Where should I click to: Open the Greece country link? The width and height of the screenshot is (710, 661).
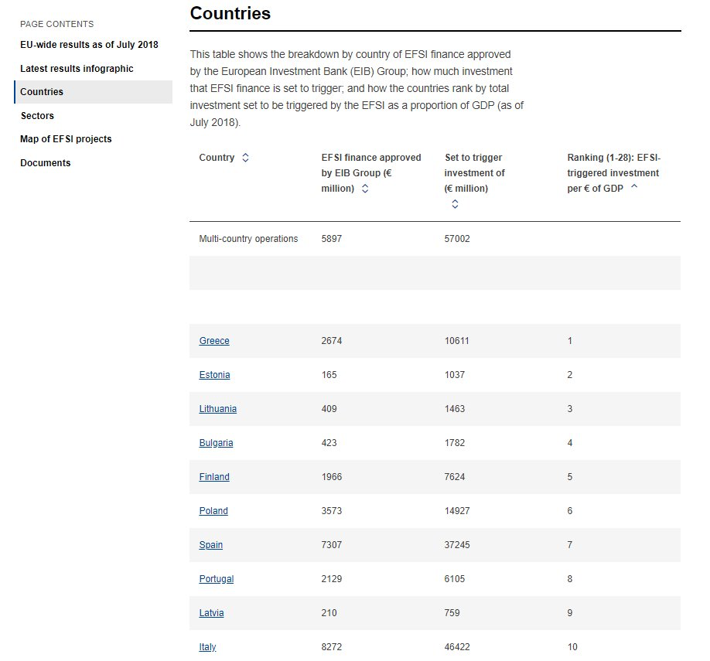click(x=214, y=341)
